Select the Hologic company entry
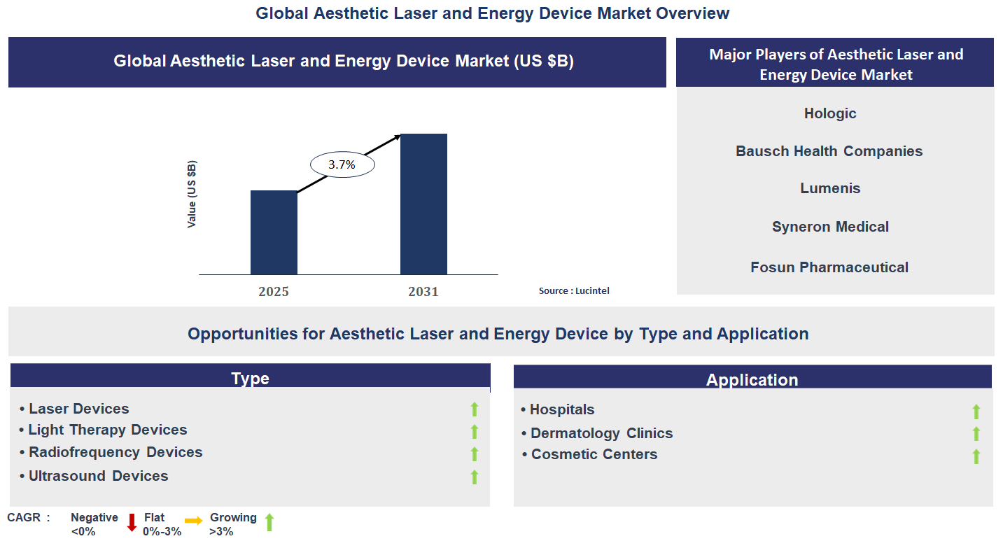The width and height of the screenshot is (1003, 541). coord(829,113)
